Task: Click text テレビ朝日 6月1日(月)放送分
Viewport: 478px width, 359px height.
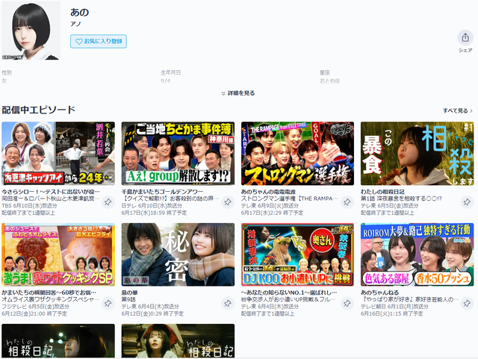Action: point(394,307)
